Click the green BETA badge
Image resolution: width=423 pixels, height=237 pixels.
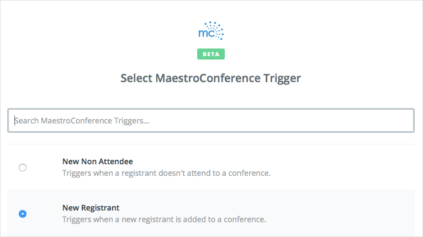(x=211, y=54)
